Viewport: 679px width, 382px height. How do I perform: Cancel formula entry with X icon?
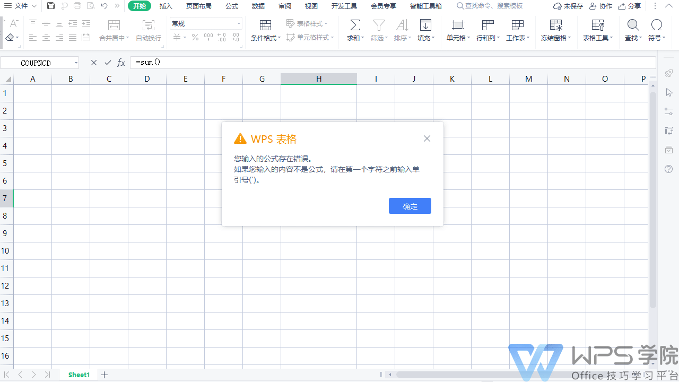94,63
